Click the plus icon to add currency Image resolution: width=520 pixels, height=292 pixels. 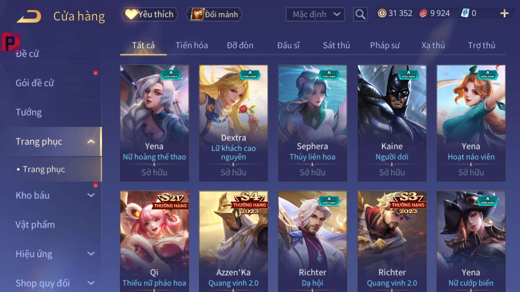click(x=504, y=13)
